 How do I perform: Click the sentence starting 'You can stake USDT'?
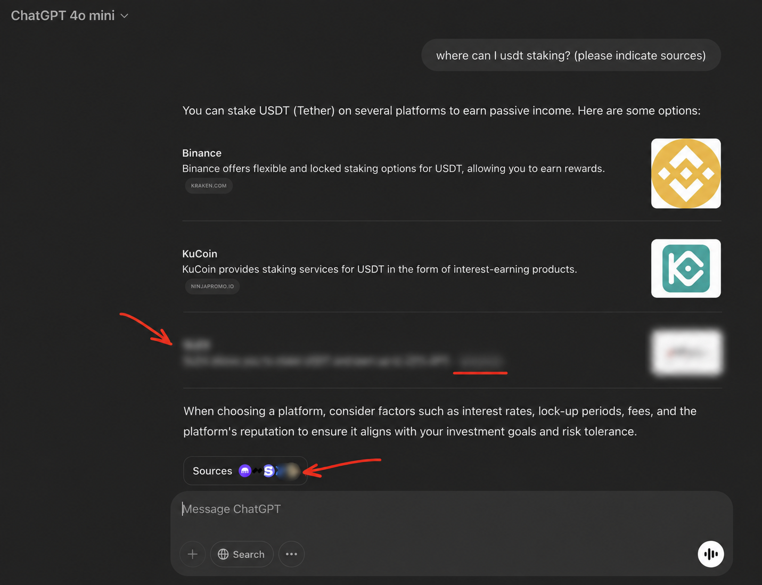pyautogui.click(x=441, y=111)
